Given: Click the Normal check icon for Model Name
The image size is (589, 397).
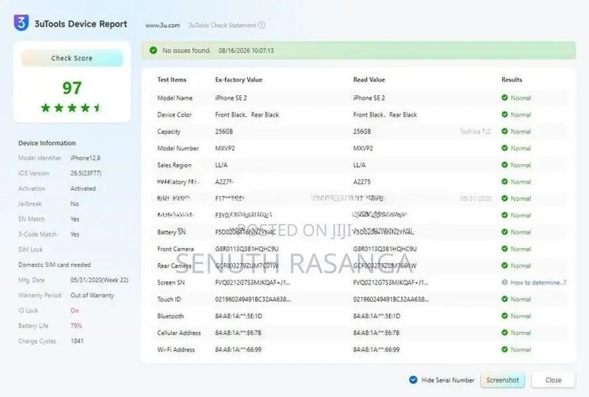Looking at the screenshot, I should click(x=504, y=98).
